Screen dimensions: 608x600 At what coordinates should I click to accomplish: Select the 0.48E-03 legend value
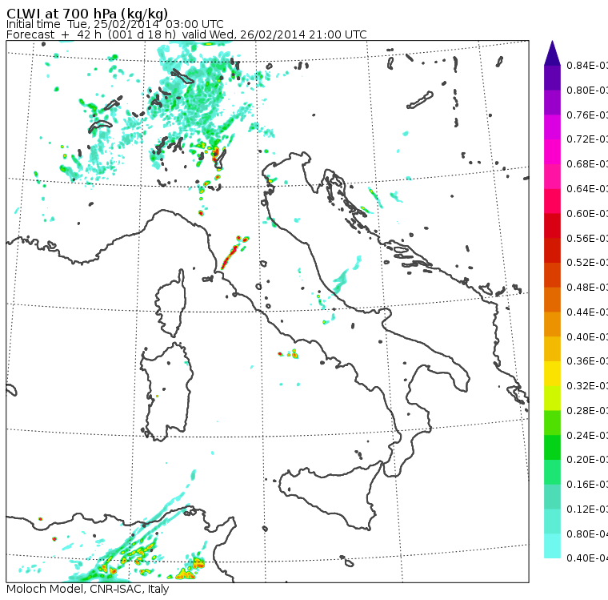tap(587, 288)
